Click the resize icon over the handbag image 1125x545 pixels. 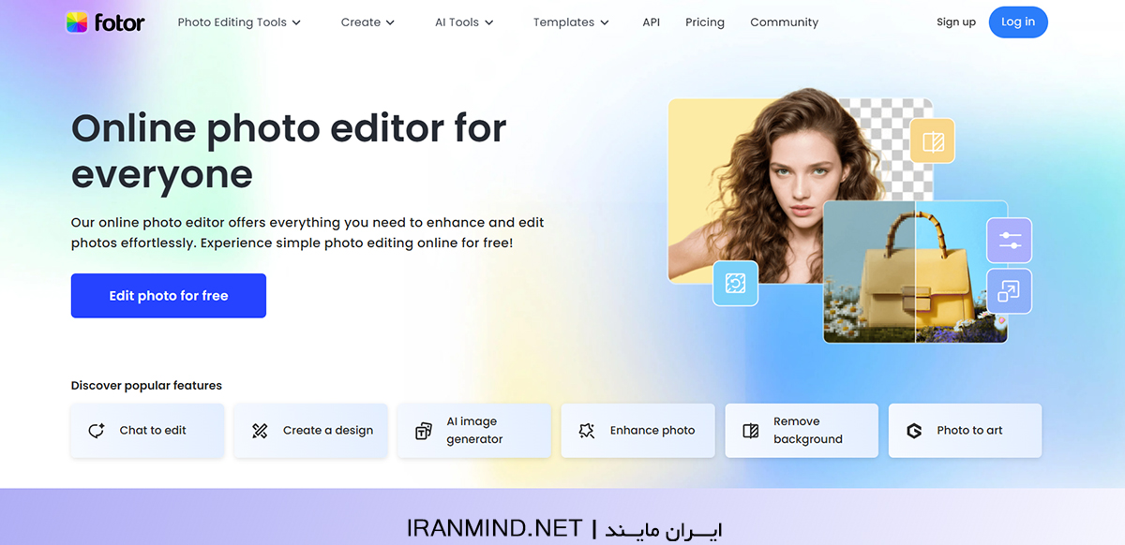point(1009,291)
